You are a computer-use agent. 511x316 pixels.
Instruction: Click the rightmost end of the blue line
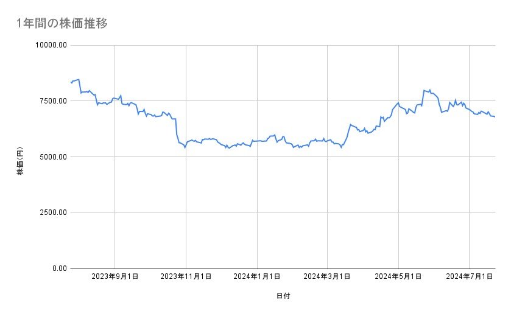(495, 117)
